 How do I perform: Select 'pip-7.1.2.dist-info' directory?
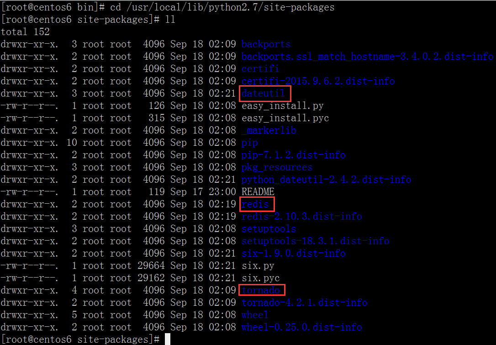coord(294,155)
